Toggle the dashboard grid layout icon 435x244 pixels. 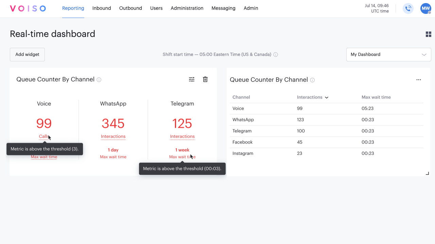(x=429, y=34)
